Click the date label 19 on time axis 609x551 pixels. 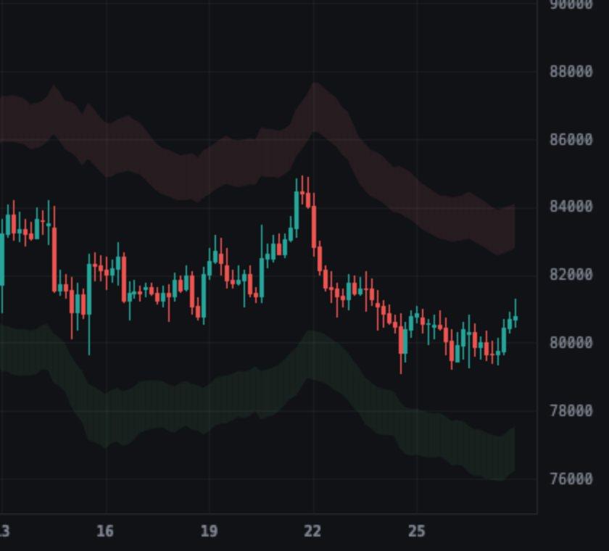point(209,531)
